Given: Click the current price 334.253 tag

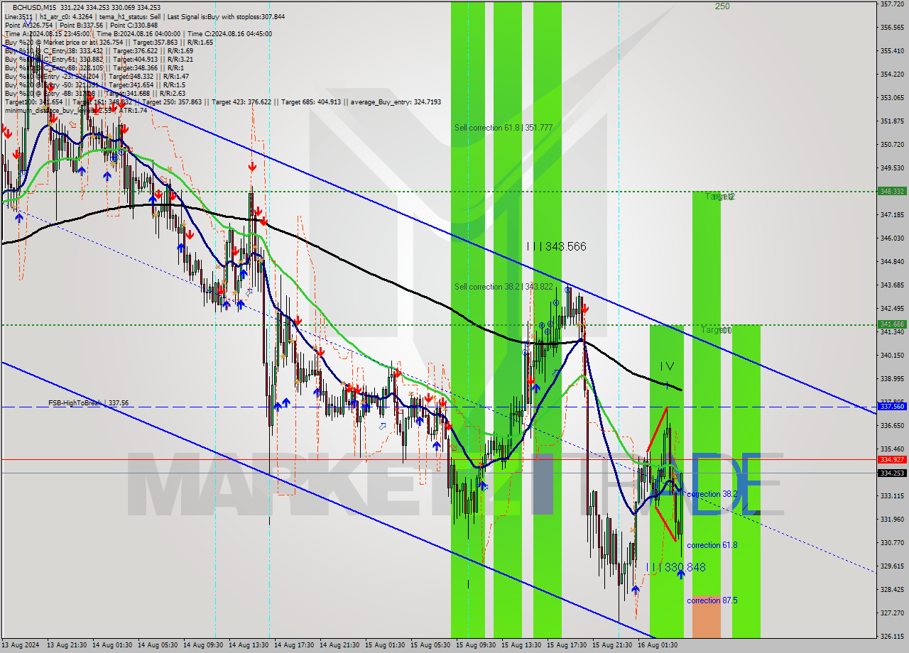Looking at the screenshot, I should point(892,473).
